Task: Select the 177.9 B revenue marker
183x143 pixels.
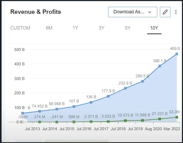Action: pos(108,96)
